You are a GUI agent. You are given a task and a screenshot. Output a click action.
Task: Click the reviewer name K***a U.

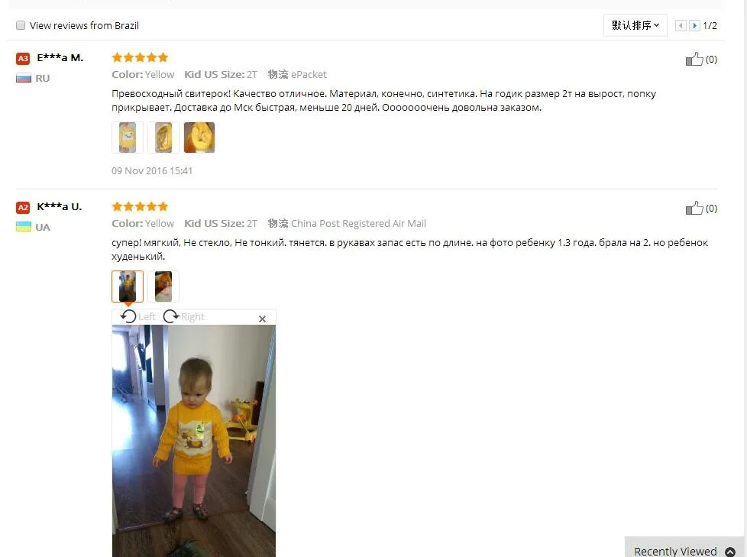tap(60, 207)
